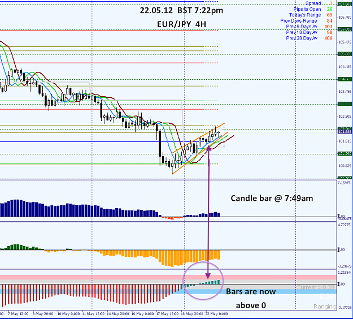Click the green Pips to Open value 26
The image size is (353, 319).
330,9
